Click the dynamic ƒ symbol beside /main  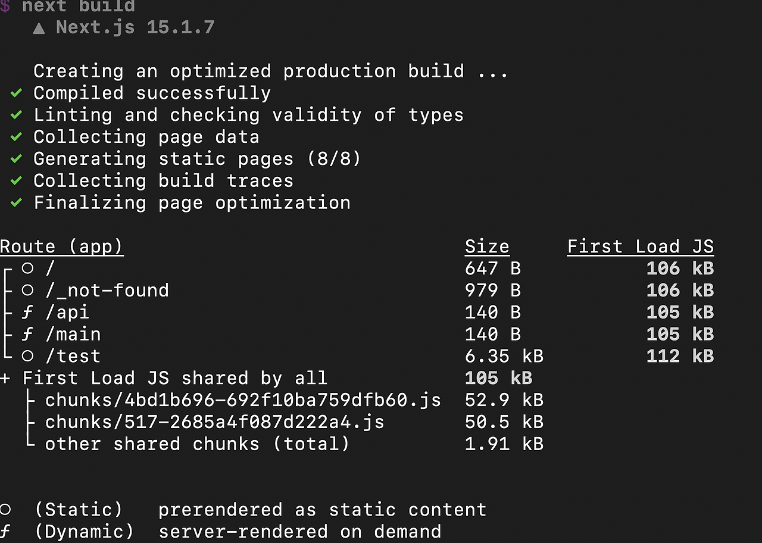click(x=27, y=335)
